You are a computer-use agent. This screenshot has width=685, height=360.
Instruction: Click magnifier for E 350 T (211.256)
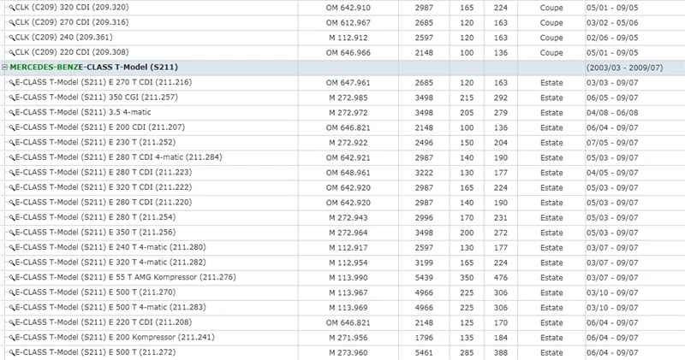[x=12, y=233]
